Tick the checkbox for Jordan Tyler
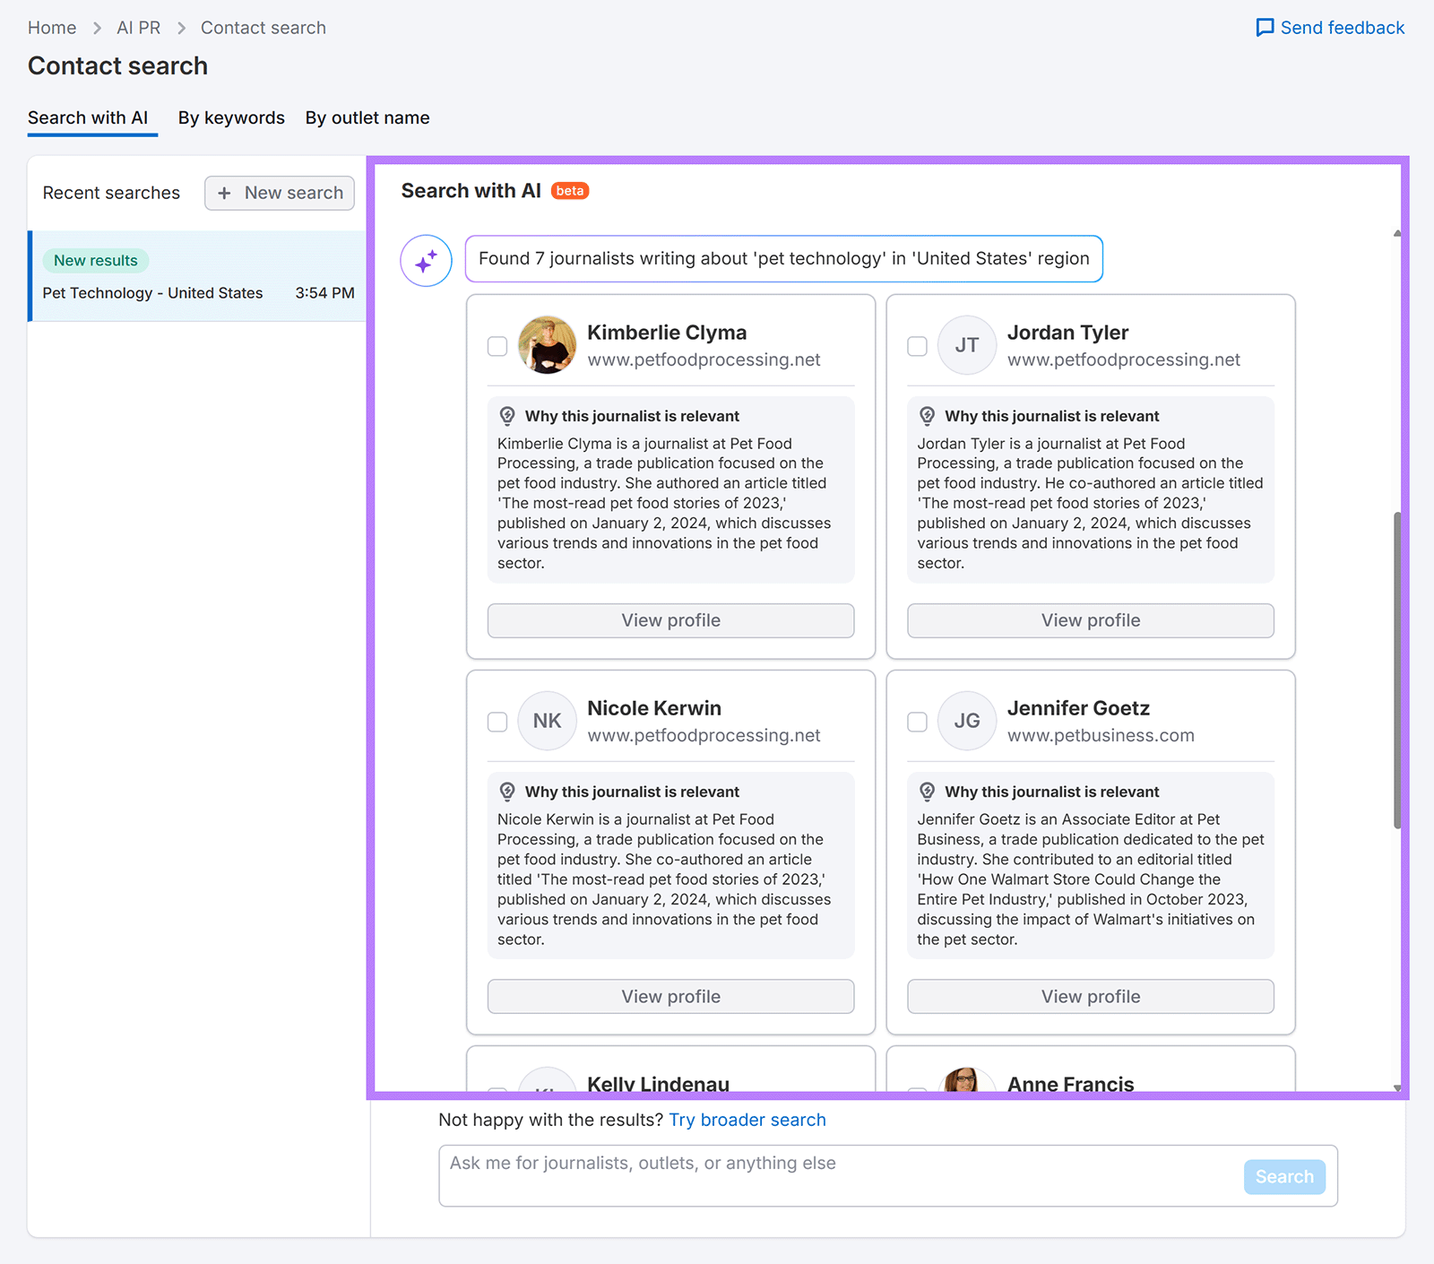 (x=917, y=346)
